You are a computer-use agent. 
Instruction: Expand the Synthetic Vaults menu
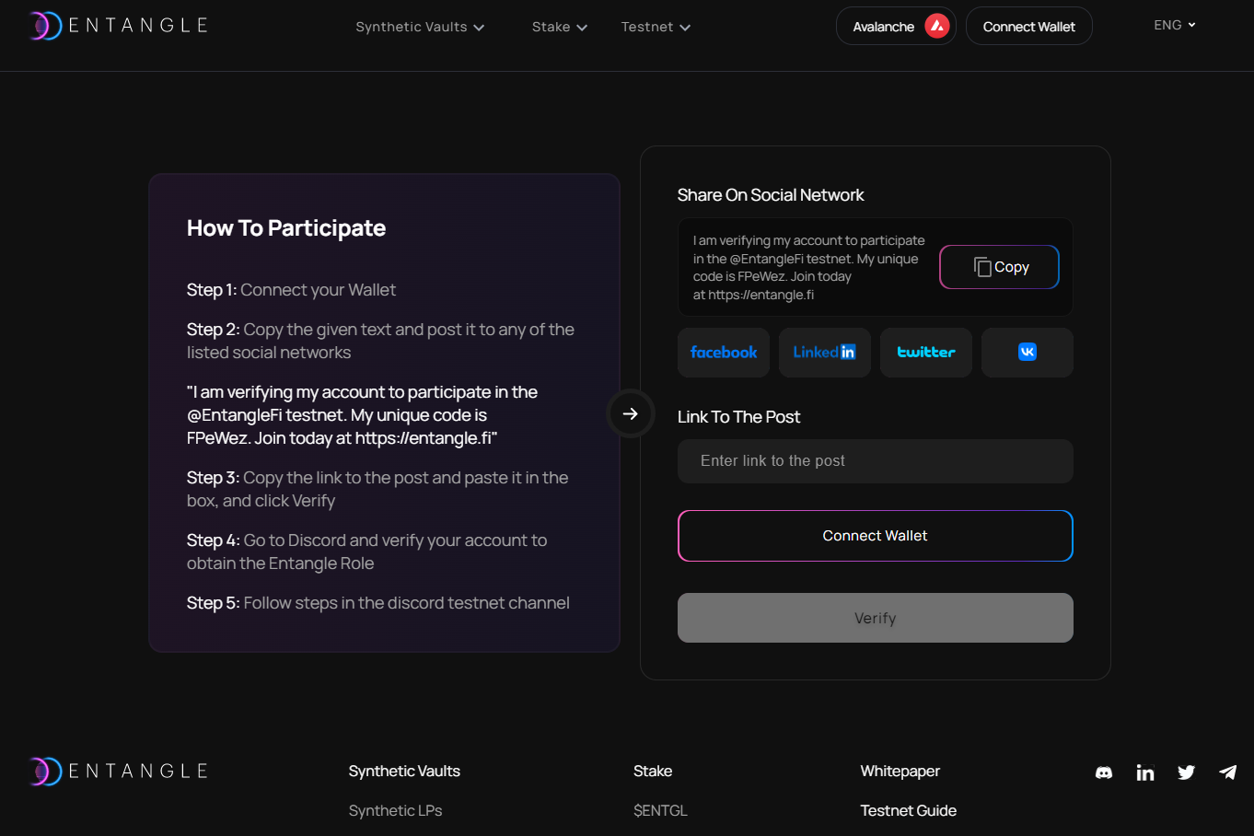[x=420, y=28]
